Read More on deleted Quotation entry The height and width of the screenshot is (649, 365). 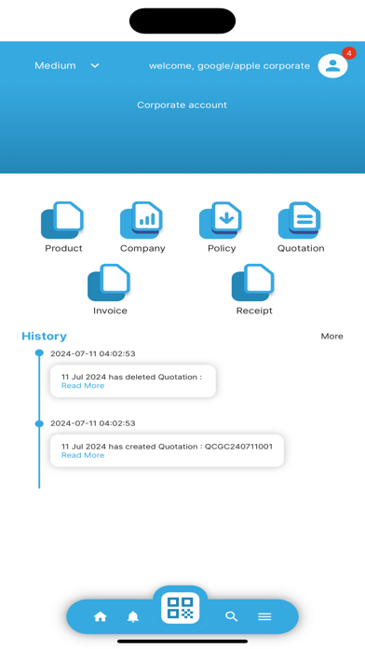[83, 385]
